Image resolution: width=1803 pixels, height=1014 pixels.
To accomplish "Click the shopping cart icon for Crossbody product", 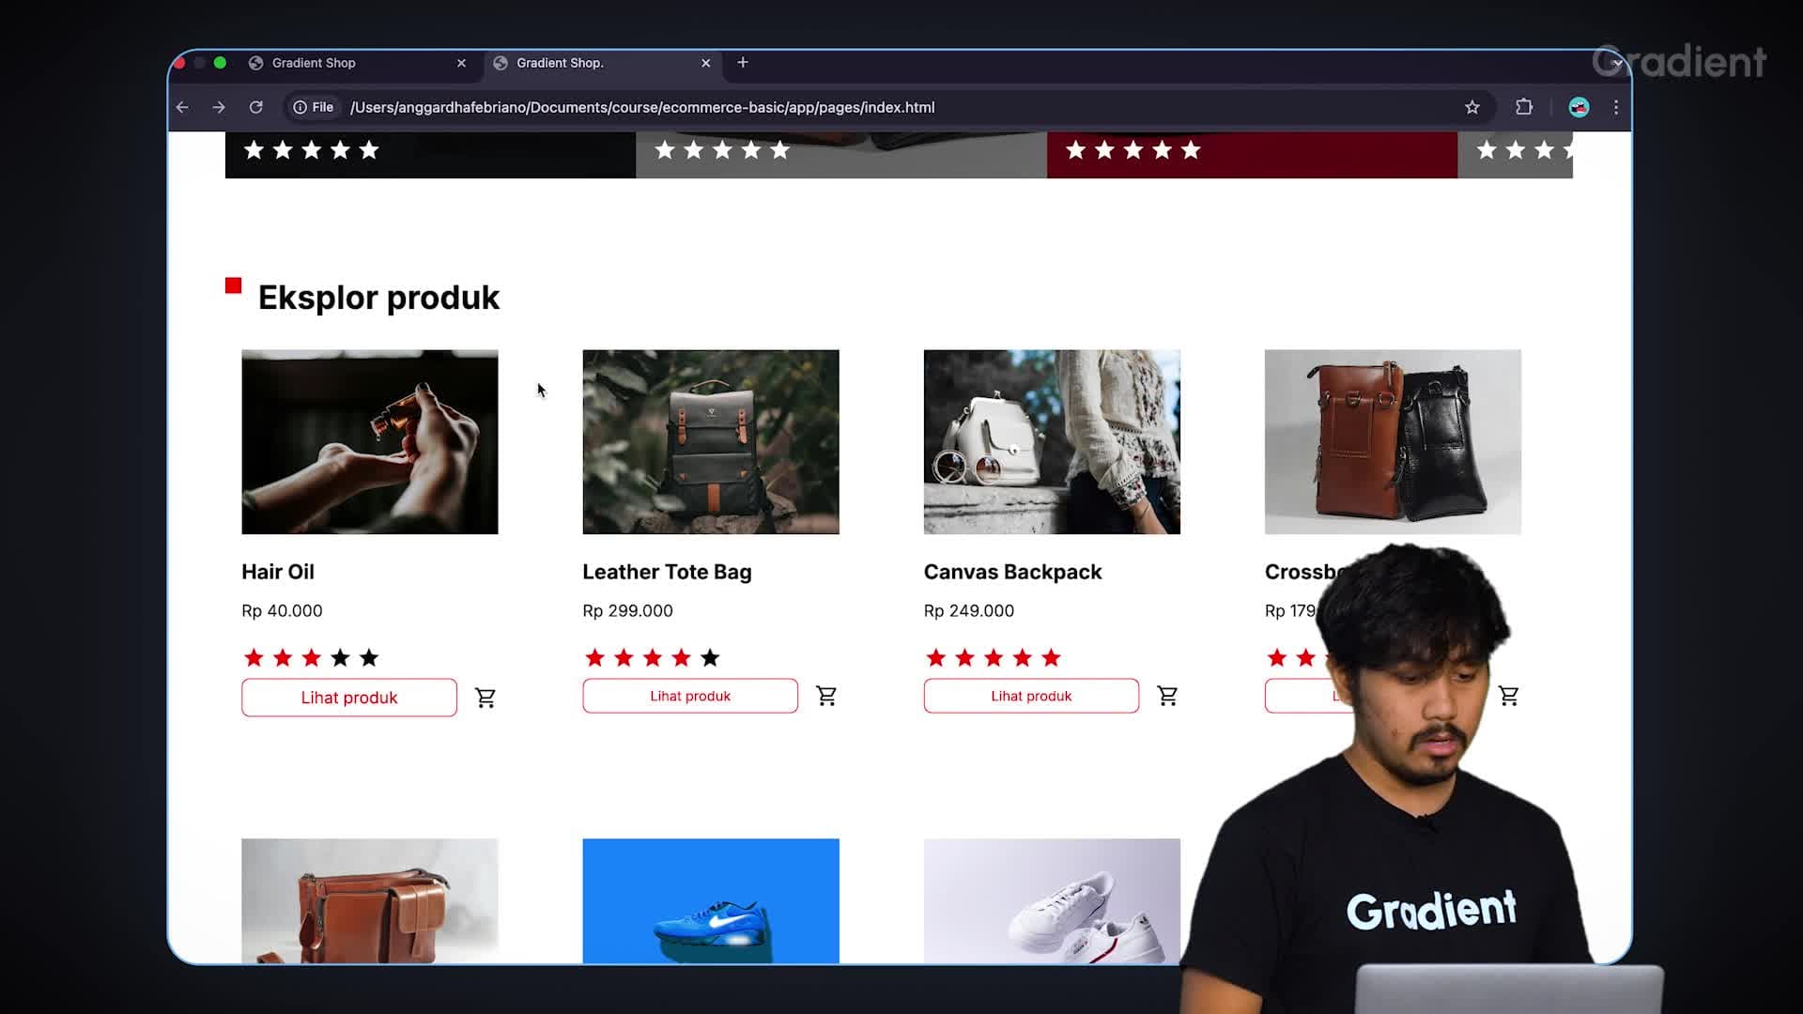I will 1508,696.
